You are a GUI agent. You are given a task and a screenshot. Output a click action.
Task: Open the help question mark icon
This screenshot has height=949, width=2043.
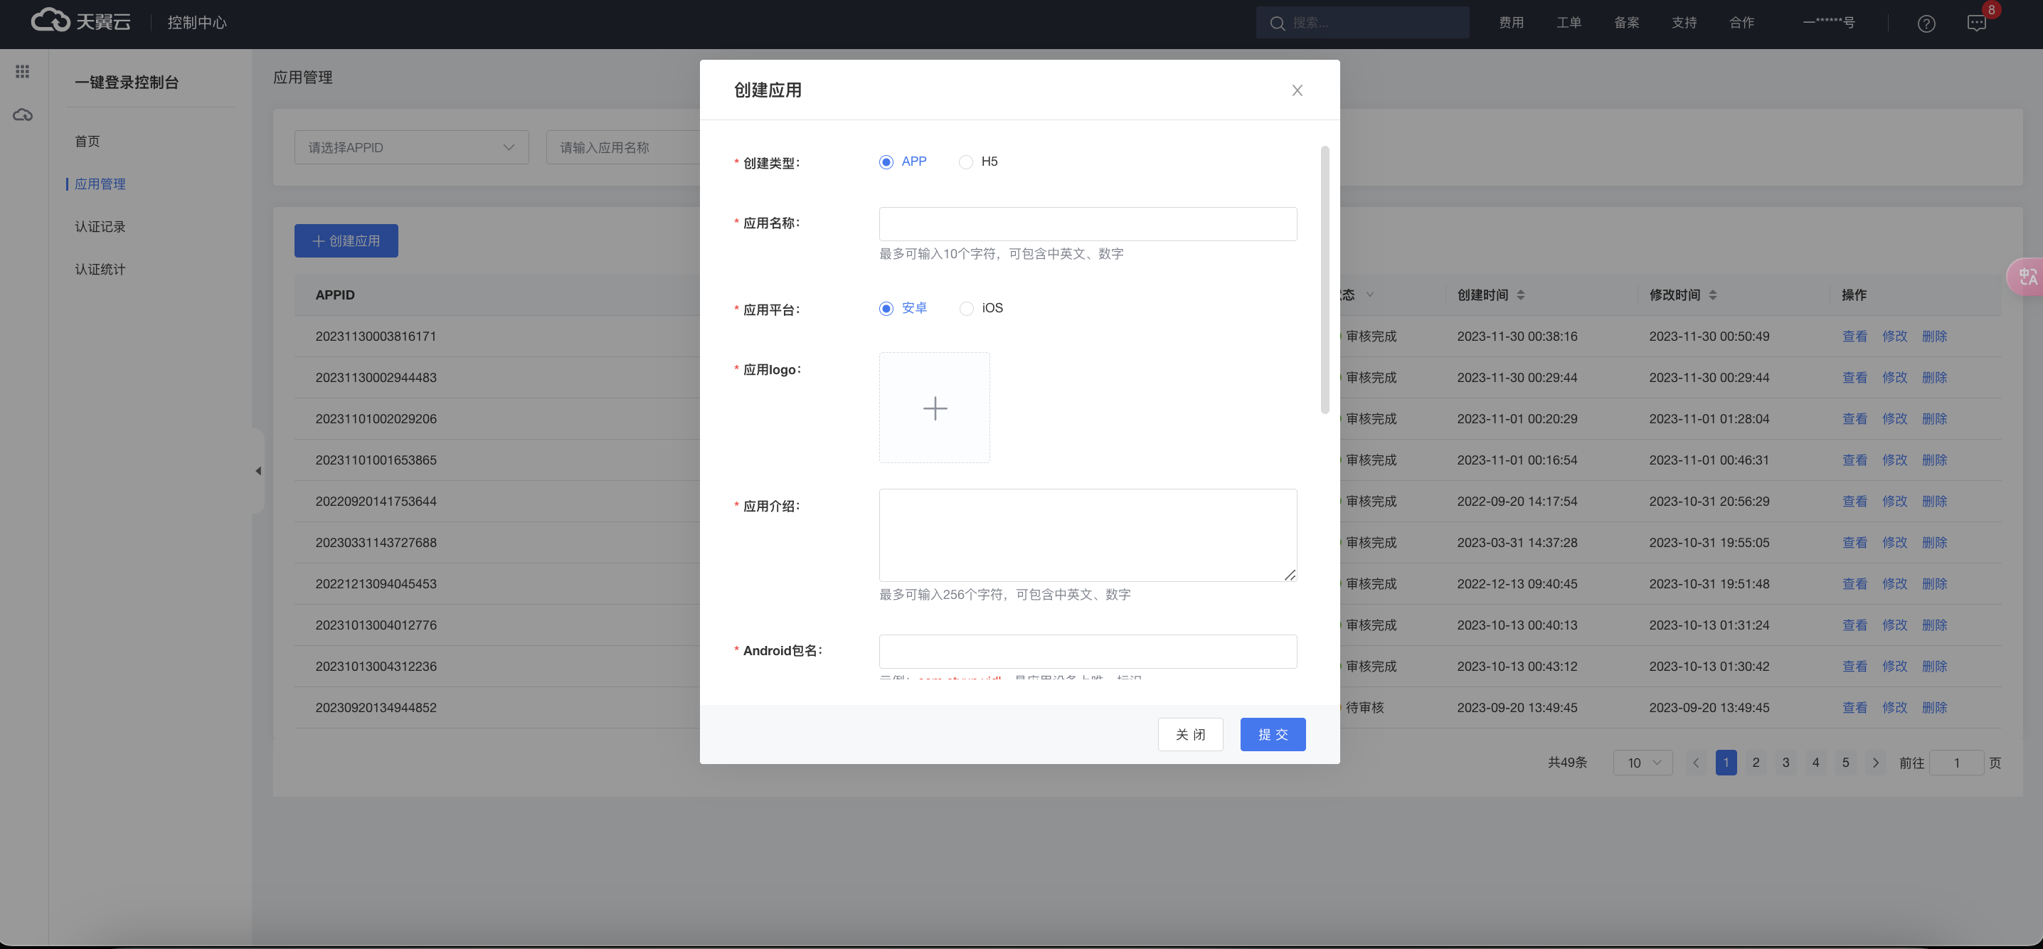[x=1926, y=23]
